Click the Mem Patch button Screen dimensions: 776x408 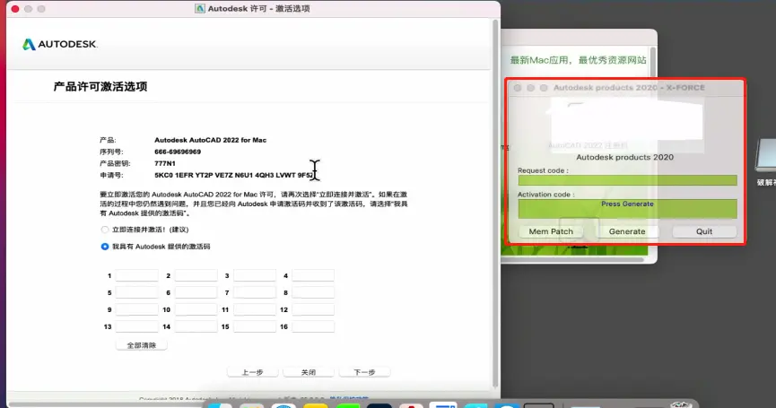point(551,231)
